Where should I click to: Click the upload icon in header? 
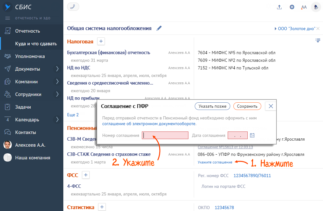279,7
